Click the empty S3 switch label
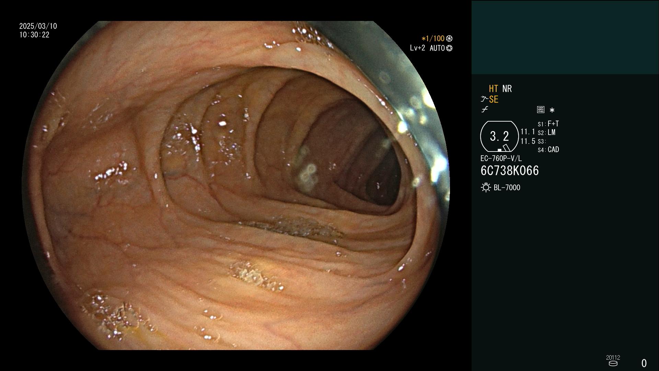This screenshot has height=371, width=659. [542, 141]
